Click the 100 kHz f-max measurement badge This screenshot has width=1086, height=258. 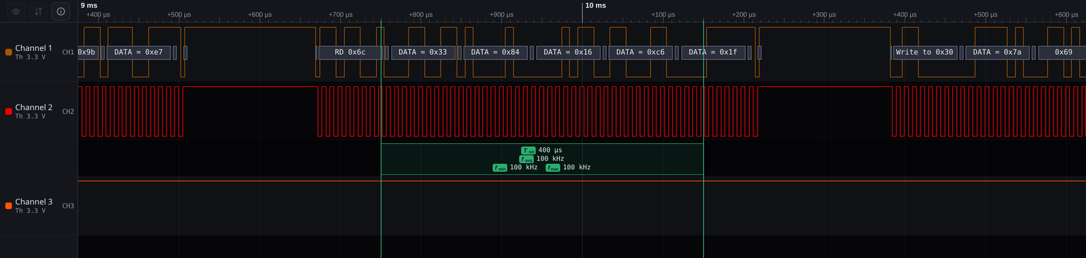(x=568, y=167)
